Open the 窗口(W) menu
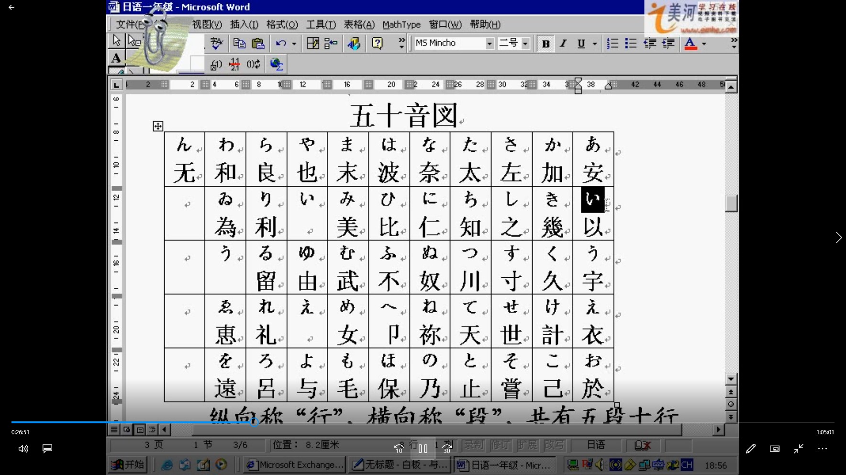This screenshot has width=846, height=475. pyautogui.click(x=445, y=24)
